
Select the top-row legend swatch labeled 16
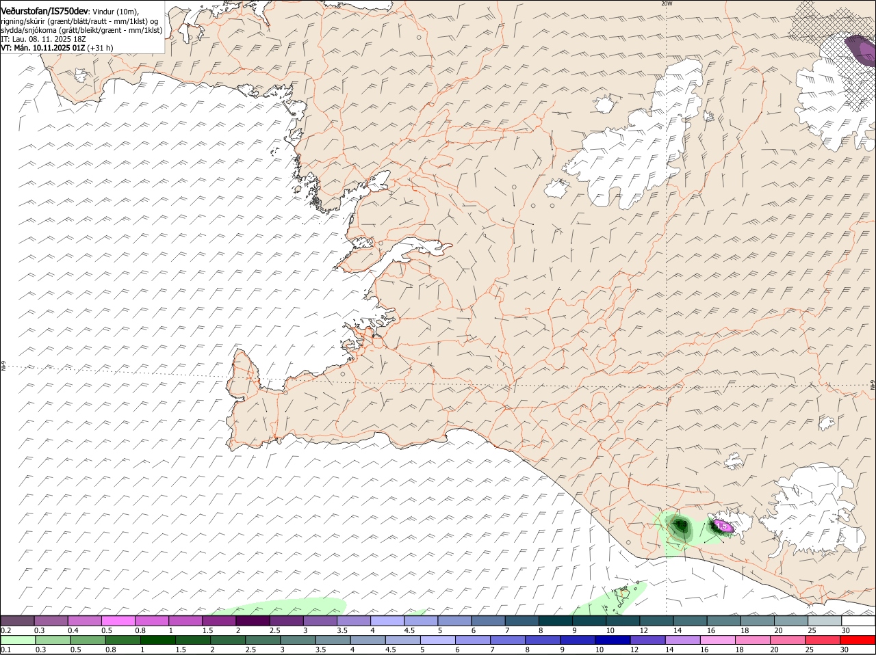[x=724, y=621]
